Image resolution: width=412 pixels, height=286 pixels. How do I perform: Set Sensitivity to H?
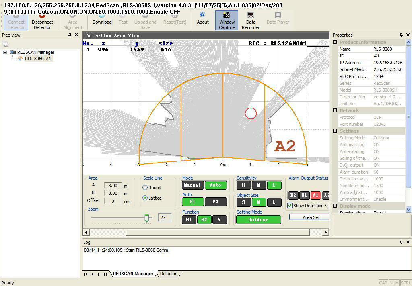pos(243,185)
